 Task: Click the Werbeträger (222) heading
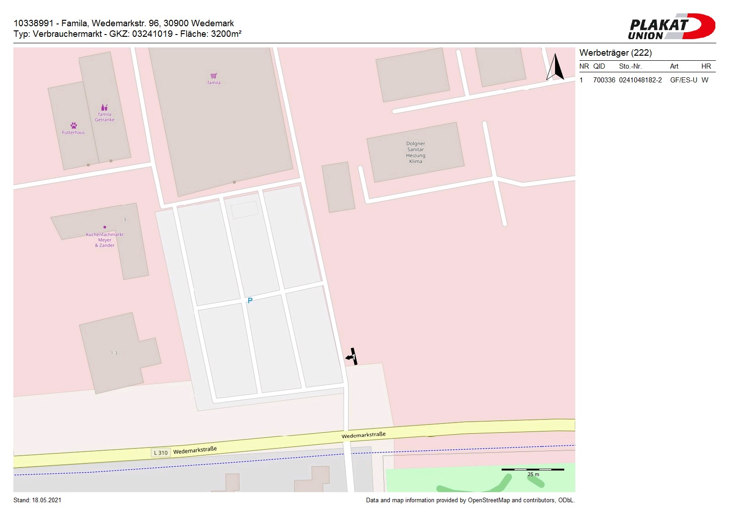pos(615,53)
